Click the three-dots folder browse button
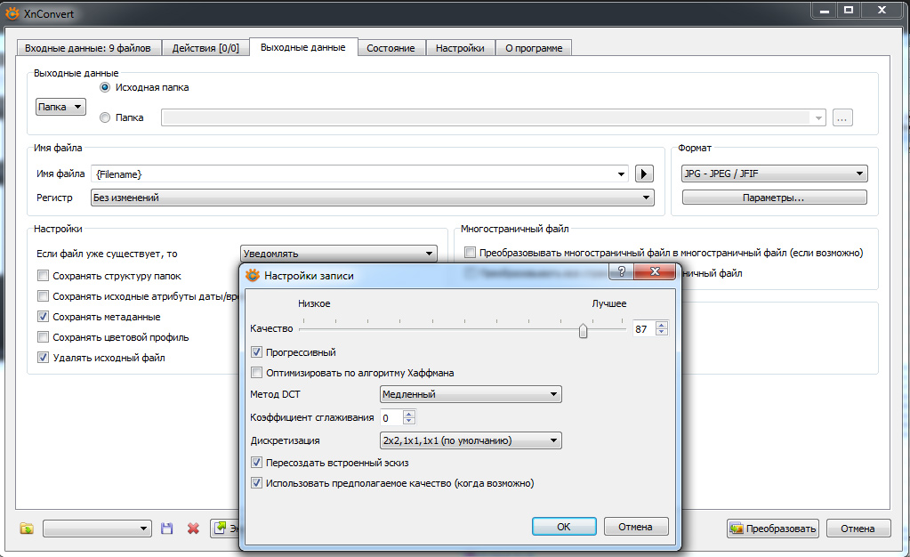Screen dimensions: 910x557 (x=842, y=117)
